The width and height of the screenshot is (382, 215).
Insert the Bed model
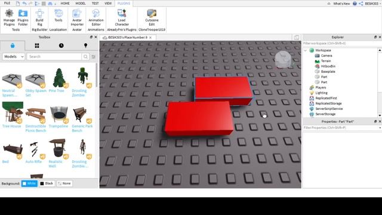(13, 150)
